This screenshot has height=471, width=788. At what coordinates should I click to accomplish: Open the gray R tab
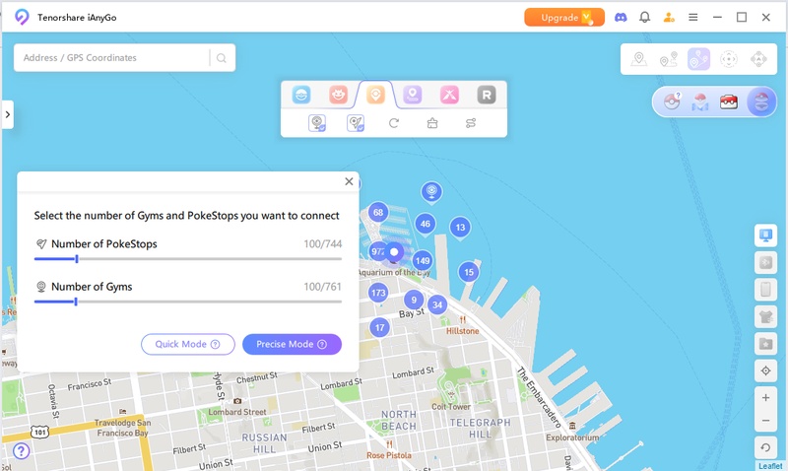(x=486, y=95)
